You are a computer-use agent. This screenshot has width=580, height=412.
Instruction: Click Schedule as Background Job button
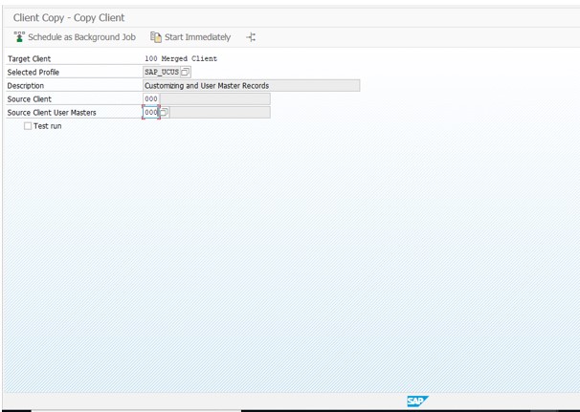[x=75, y=37]
